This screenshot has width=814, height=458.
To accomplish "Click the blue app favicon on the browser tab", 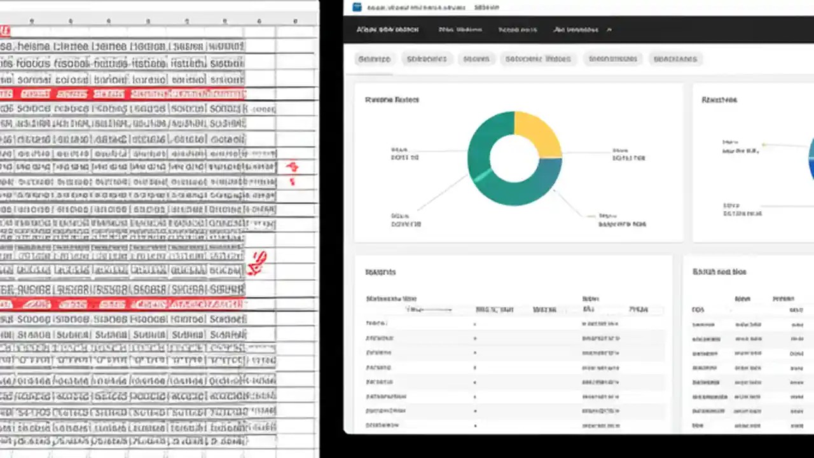I will [357, 7].
